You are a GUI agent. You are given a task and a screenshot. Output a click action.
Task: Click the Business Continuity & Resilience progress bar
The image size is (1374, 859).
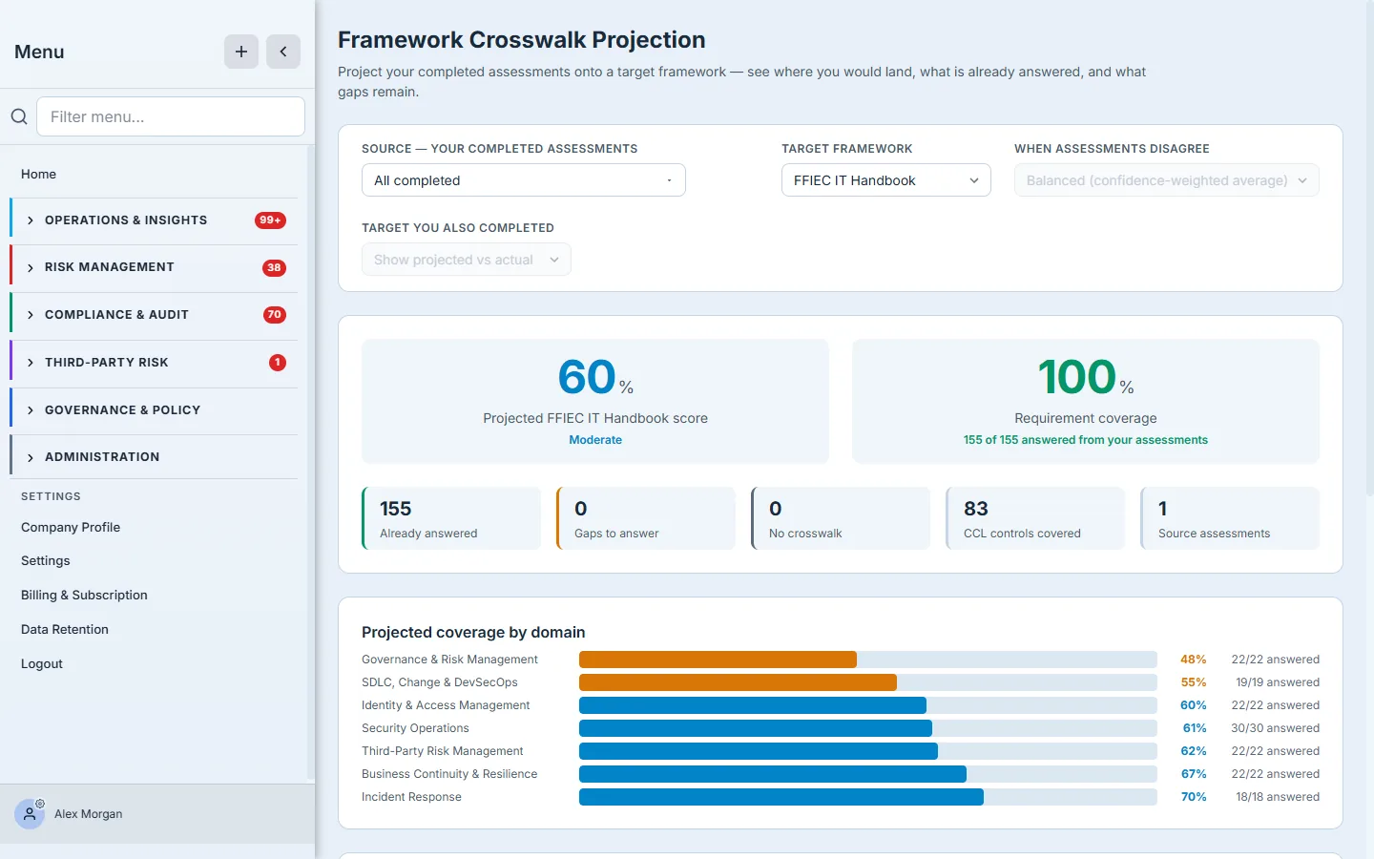click(868, 774)
